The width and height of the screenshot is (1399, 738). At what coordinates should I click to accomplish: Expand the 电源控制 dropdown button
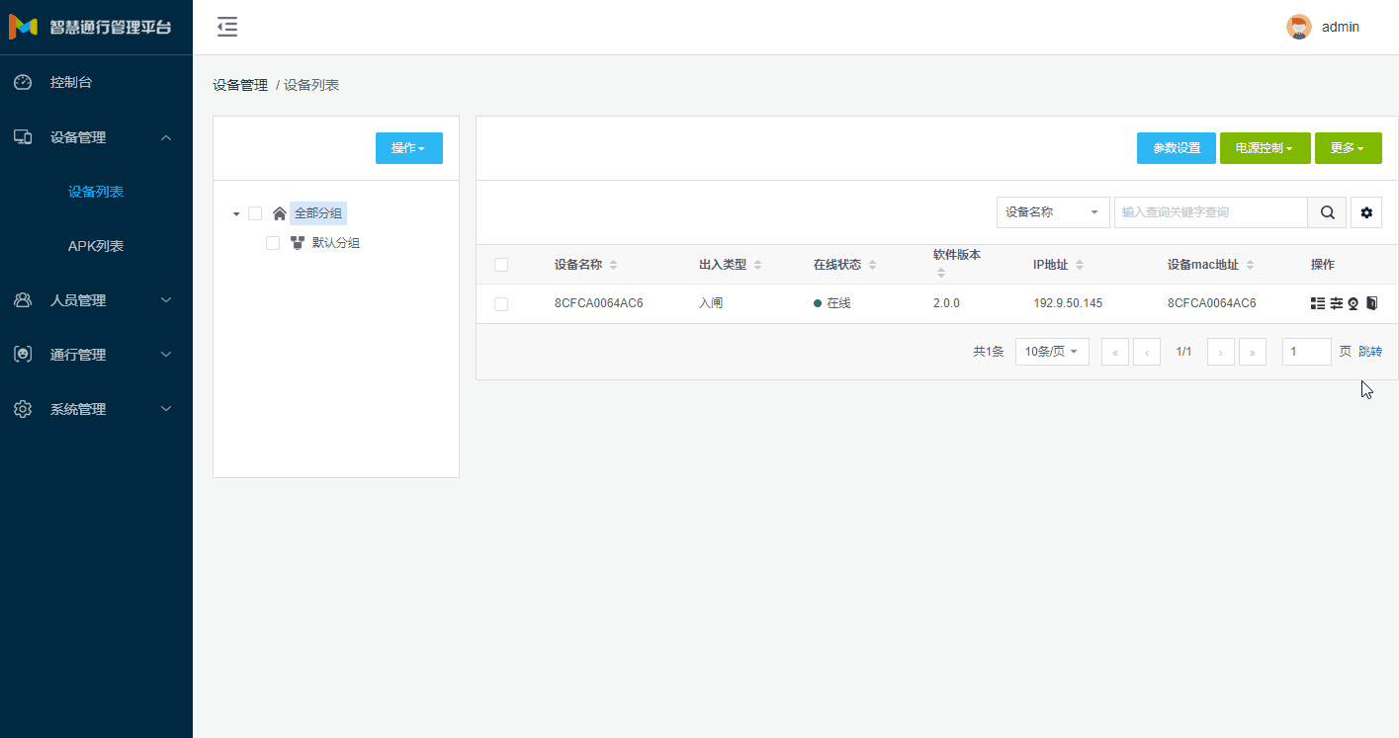[1265, 148]
